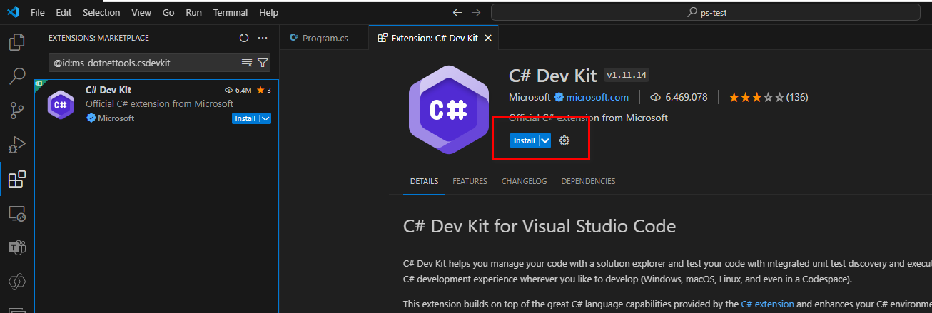Switch to the Program.cs editor tab
This screenshot has height=313, width=932.
coord(324,38)
